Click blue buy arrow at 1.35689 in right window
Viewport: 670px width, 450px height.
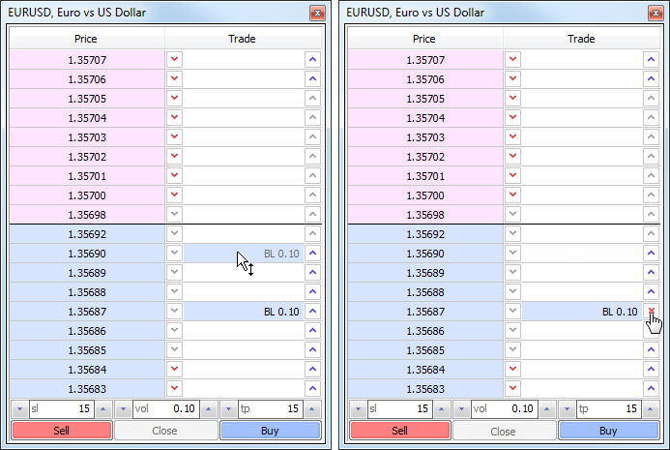coord(651,273)
